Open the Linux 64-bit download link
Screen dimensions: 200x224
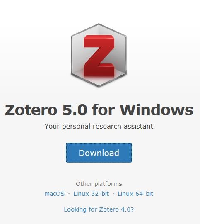click(135, 194)
